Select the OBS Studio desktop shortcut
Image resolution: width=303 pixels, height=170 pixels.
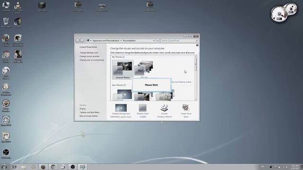tap(6, 153)
